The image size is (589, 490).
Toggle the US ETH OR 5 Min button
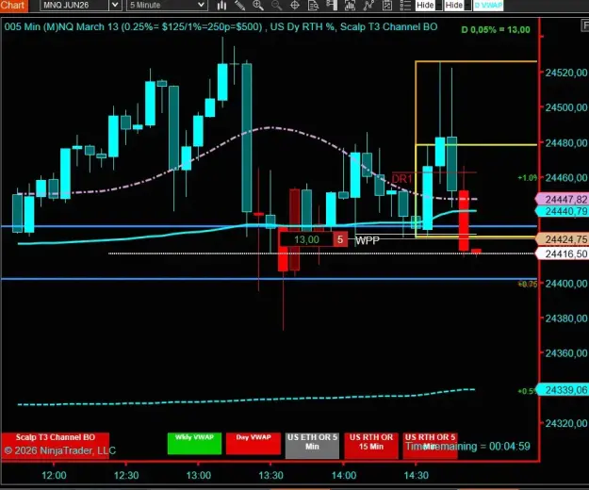(x=312, y=446)
